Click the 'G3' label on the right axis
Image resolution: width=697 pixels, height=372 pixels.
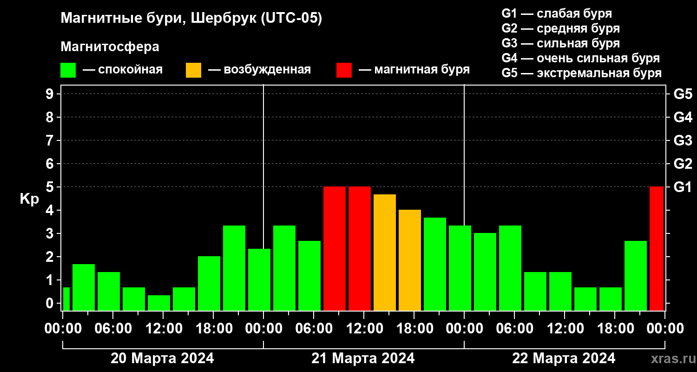[683, 140]
